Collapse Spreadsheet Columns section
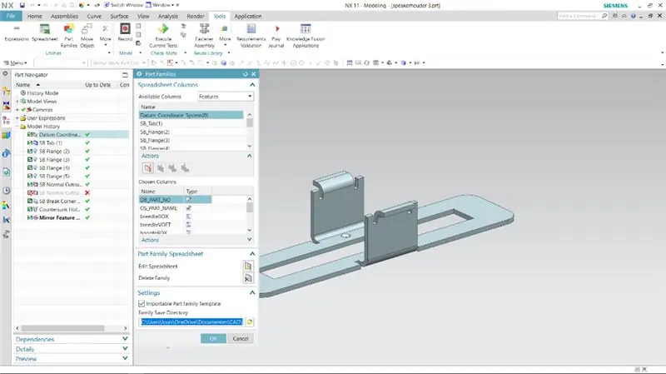This screenshot has width=666, height=374. pyautogui.click(x=252, y=85)
